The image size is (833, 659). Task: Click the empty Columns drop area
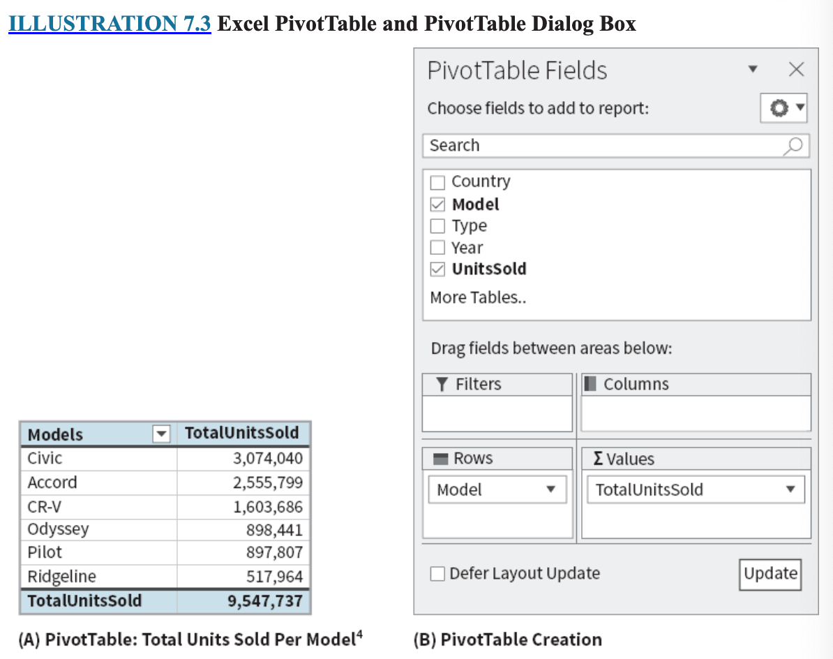[696, 413]
